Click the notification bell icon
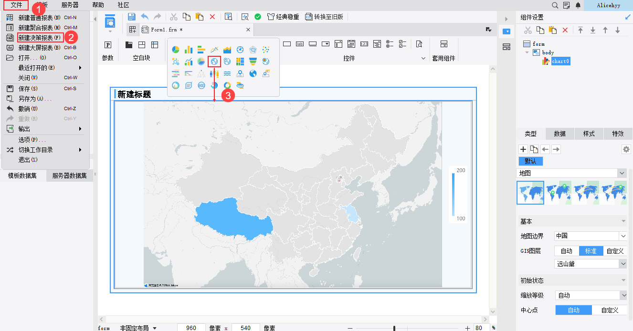 (578, 5)
